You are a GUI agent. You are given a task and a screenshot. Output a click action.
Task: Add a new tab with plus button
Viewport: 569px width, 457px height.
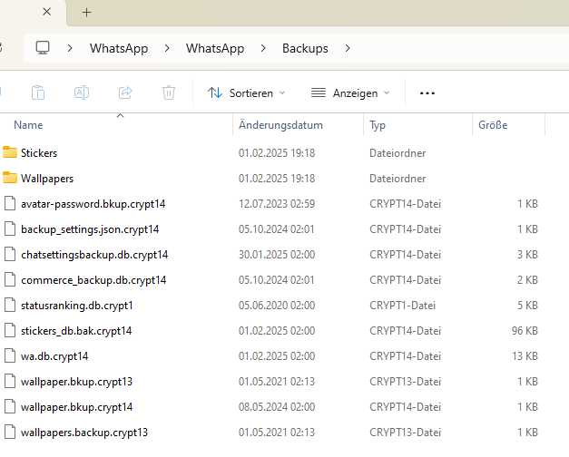coord(87,13)
